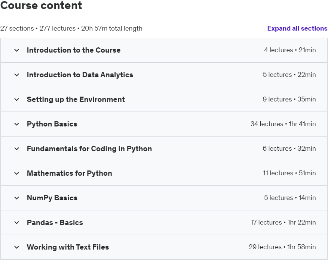This screenshot has width=328, height=260.
Task: Click the Expand all sections link
Action: click(x=297, y=28)
